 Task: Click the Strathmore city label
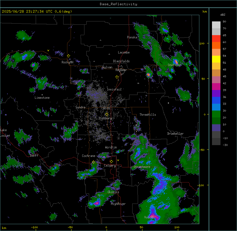click(x=142, y=167)
